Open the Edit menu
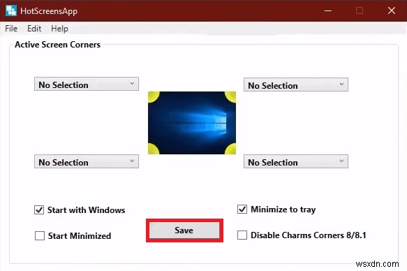The image size is (407, 271). click(34, 29)
